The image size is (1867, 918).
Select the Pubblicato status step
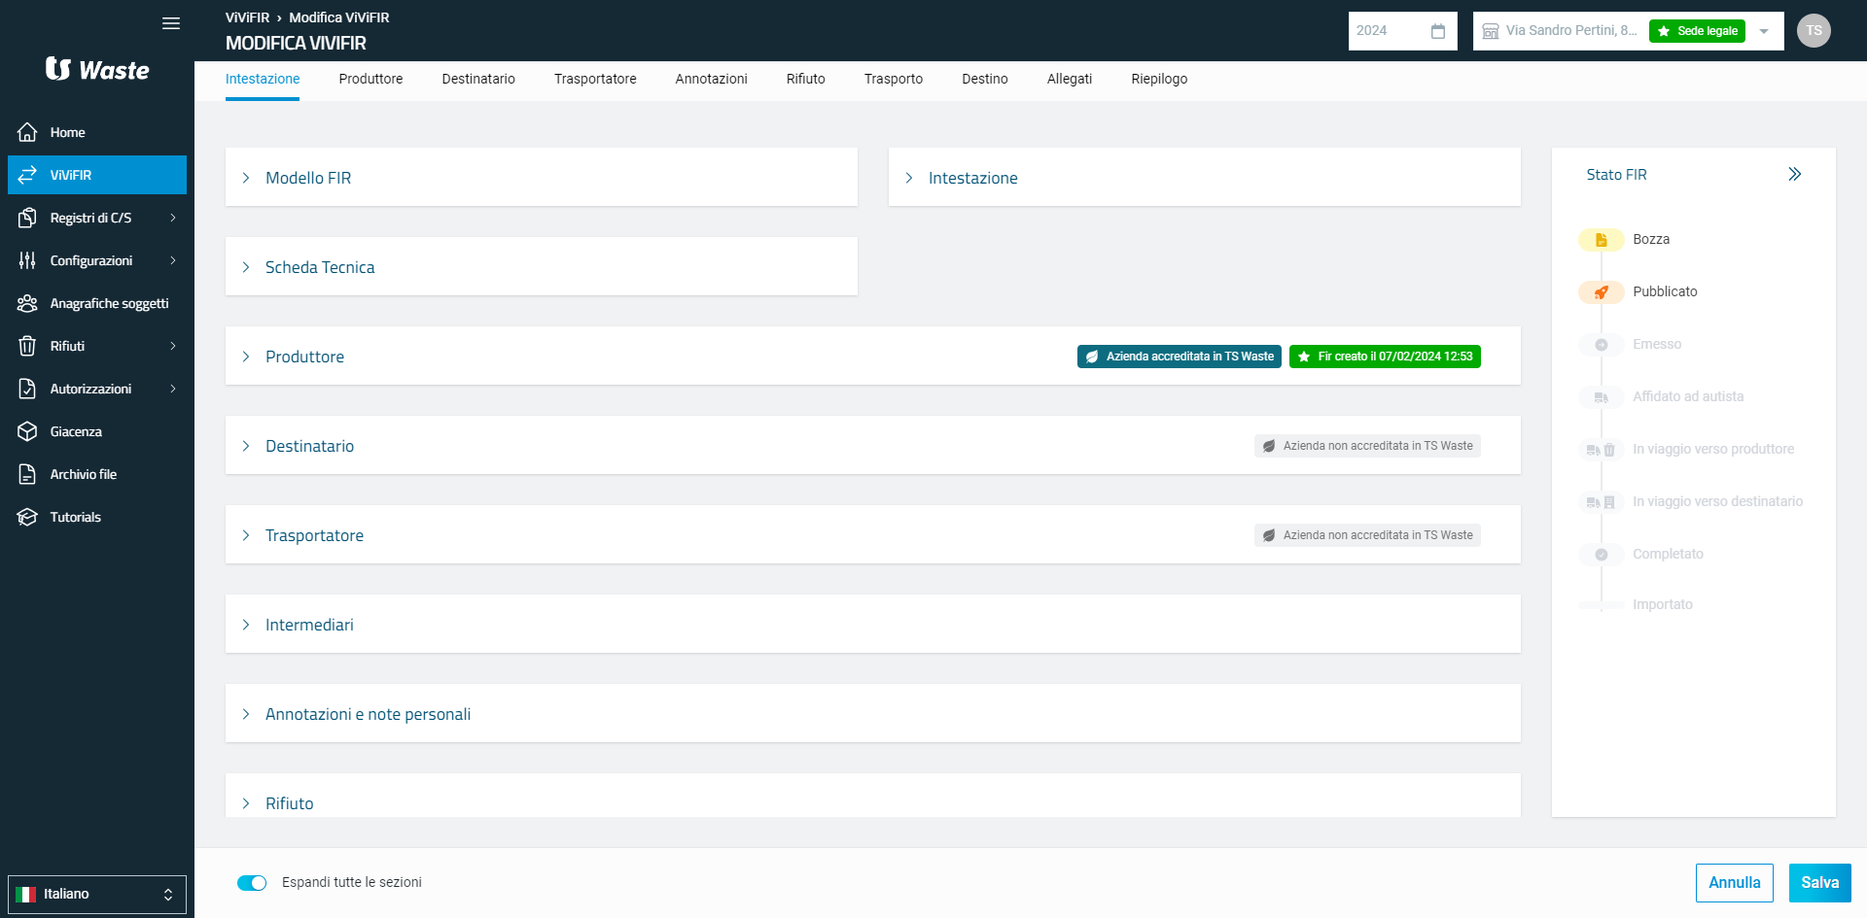tap(1664, 291)
